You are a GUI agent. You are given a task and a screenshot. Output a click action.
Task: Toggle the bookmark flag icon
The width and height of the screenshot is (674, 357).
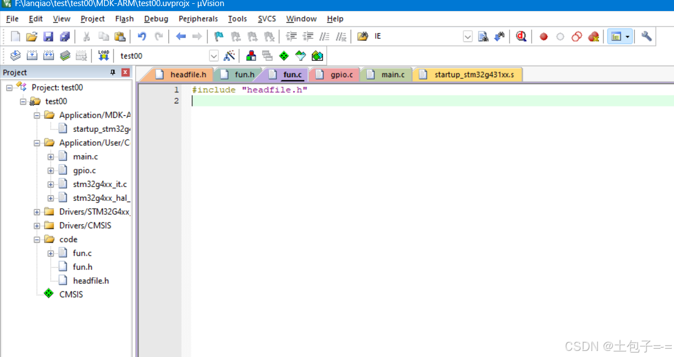(219, 37)
